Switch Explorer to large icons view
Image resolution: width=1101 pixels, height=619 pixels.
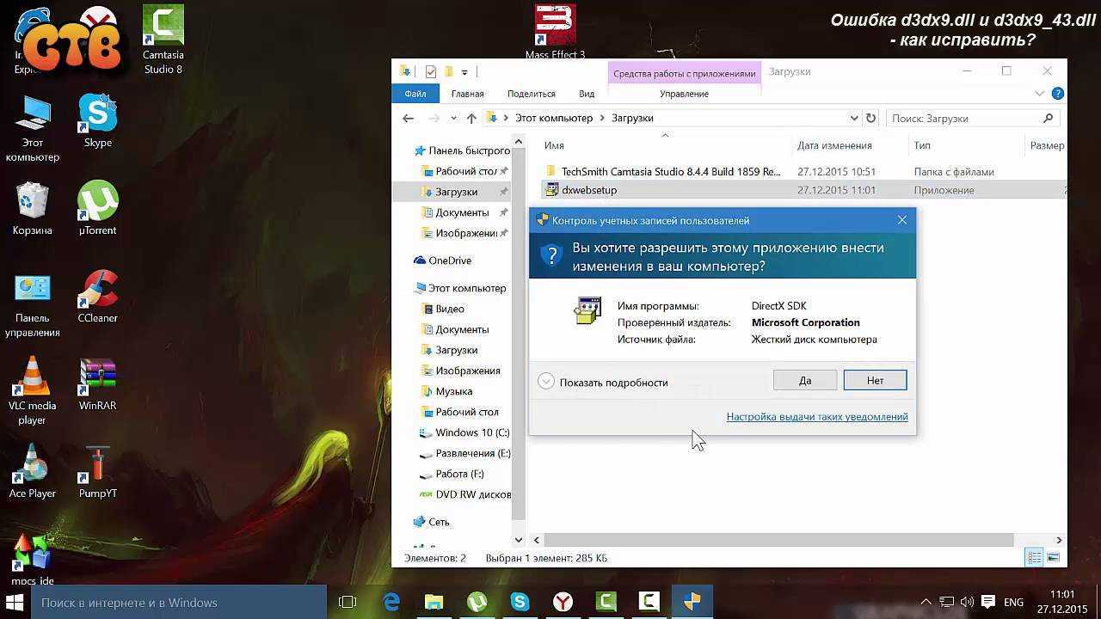coord(1053,558)
